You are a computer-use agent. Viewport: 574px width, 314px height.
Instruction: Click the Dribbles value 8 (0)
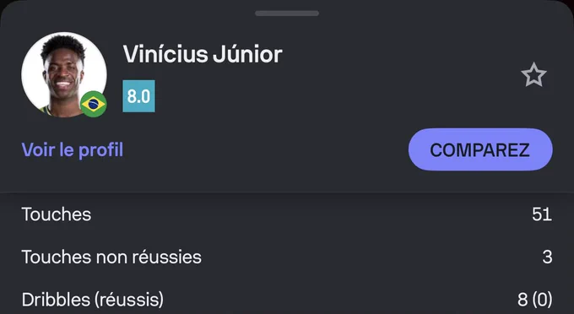535,300
